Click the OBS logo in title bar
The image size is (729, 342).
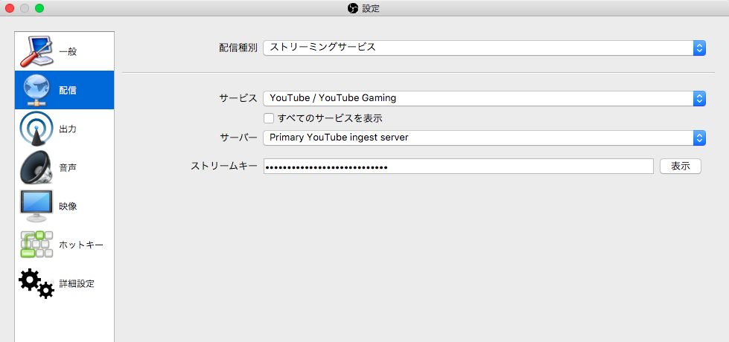tap(354, 8)
